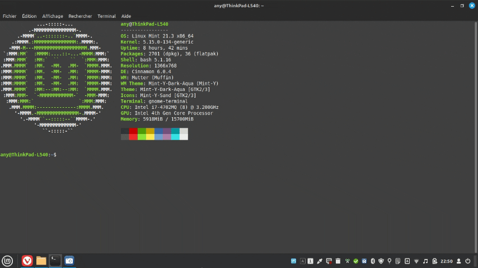
Task: Open the user account applet
Action: 459,261
